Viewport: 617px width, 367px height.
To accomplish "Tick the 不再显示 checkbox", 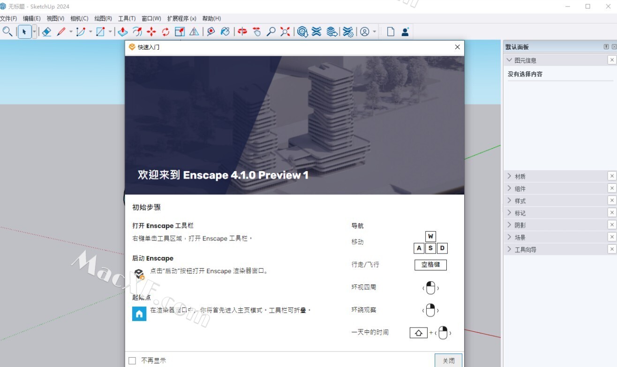I will pos(132,360).
